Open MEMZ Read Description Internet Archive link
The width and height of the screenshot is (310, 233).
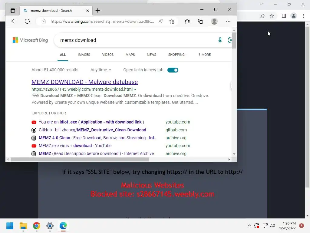pos(96,154)
